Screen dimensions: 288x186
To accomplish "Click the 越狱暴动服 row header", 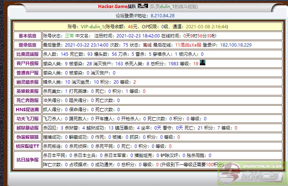I will (x=28, y=128).
